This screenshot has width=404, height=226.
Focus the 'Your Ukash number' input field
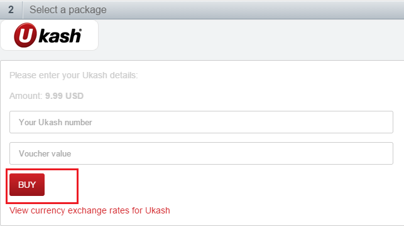pyautogui.click(x=201, y=122)
